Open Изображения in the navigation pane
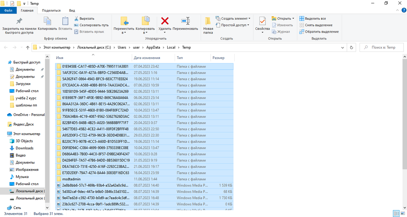407x217 pixels. 24,170
